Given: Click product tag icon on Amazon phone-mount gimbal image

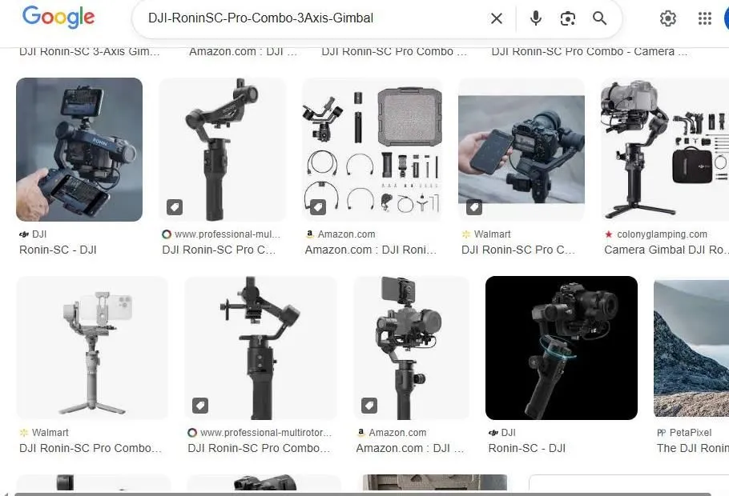Looking at the screenshot, I should [369, 406].
